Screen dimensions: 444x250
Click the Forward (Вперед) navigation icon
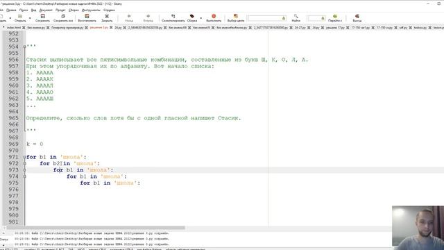click(148, 17)
